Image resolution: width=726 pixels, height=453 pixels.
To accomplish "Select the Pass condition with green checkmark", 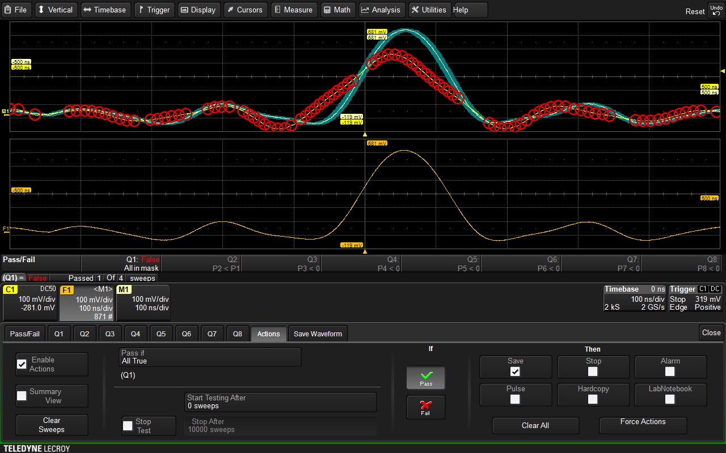I will pos(426,378).
